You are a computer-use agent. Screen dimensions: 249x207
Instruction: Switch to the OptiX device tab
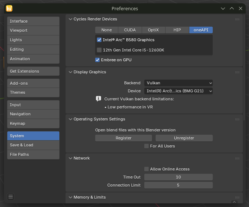153,30
